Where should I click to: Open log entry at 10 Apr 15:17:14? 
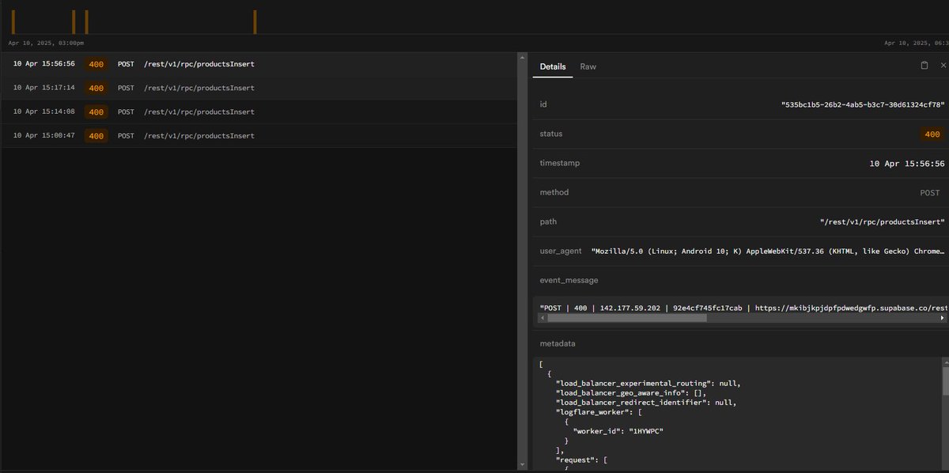(x=259, y=88)
